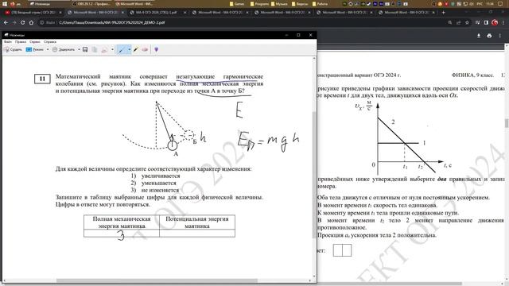The width and height of the screenshot is (509, 286).
Task: Open the browser side panel icon
Action: pyautogui.click(x=486, y=23)
